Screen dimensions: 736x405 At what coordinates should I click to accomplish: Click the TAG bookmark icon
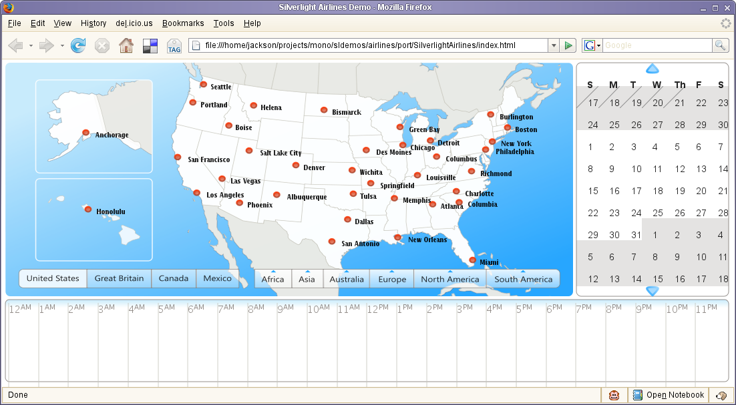tap(174, 46)
